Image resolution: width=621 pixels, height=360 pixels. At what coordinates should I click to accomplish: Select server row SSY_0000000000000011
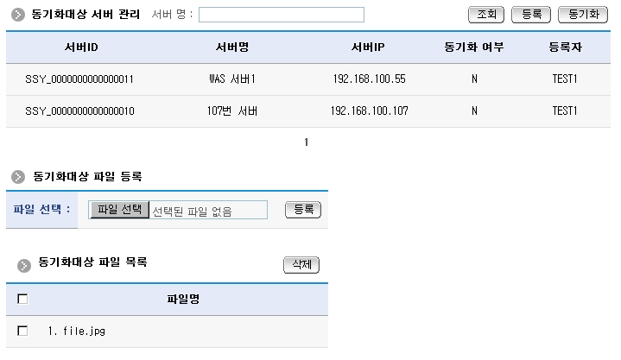point(79,79)
